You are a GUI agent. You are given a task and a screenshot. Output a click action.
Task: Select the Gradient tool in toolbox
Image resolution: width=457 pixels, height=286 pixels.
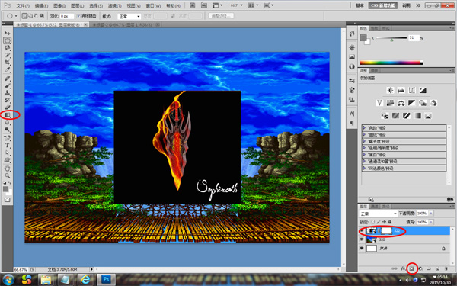pos(8,114)
